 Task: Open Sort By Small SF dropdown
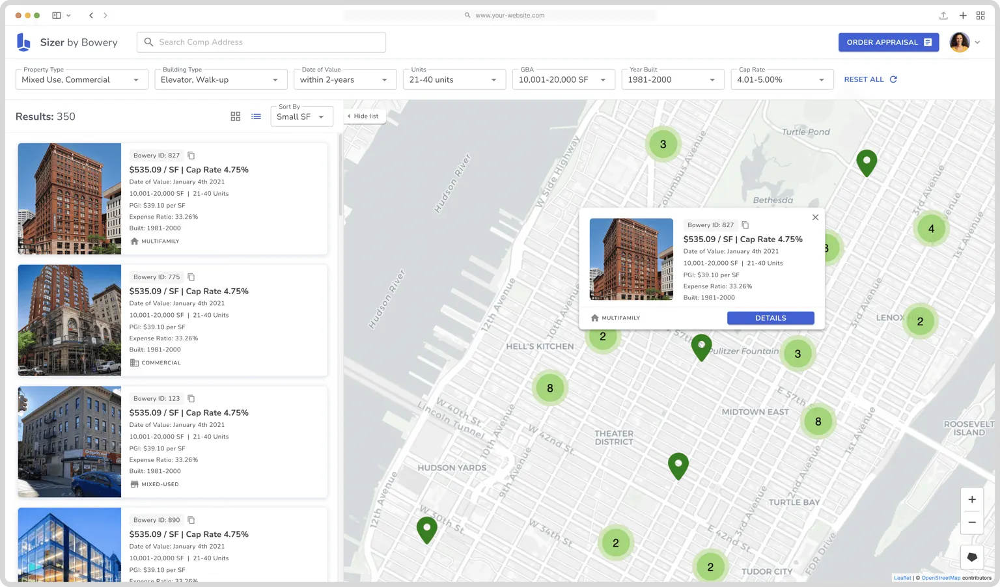point(301,116)
